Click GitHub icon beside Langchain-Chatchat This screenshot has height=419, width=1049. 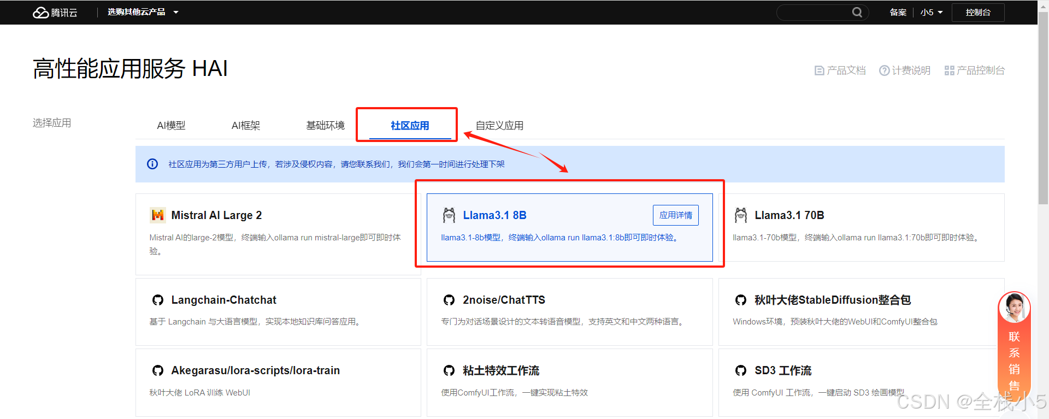pyautogui.click(x=158, y=300)
